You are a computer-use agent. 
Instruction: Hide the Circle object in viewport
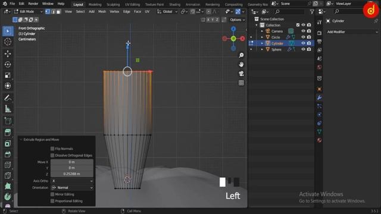coord(303,37)
